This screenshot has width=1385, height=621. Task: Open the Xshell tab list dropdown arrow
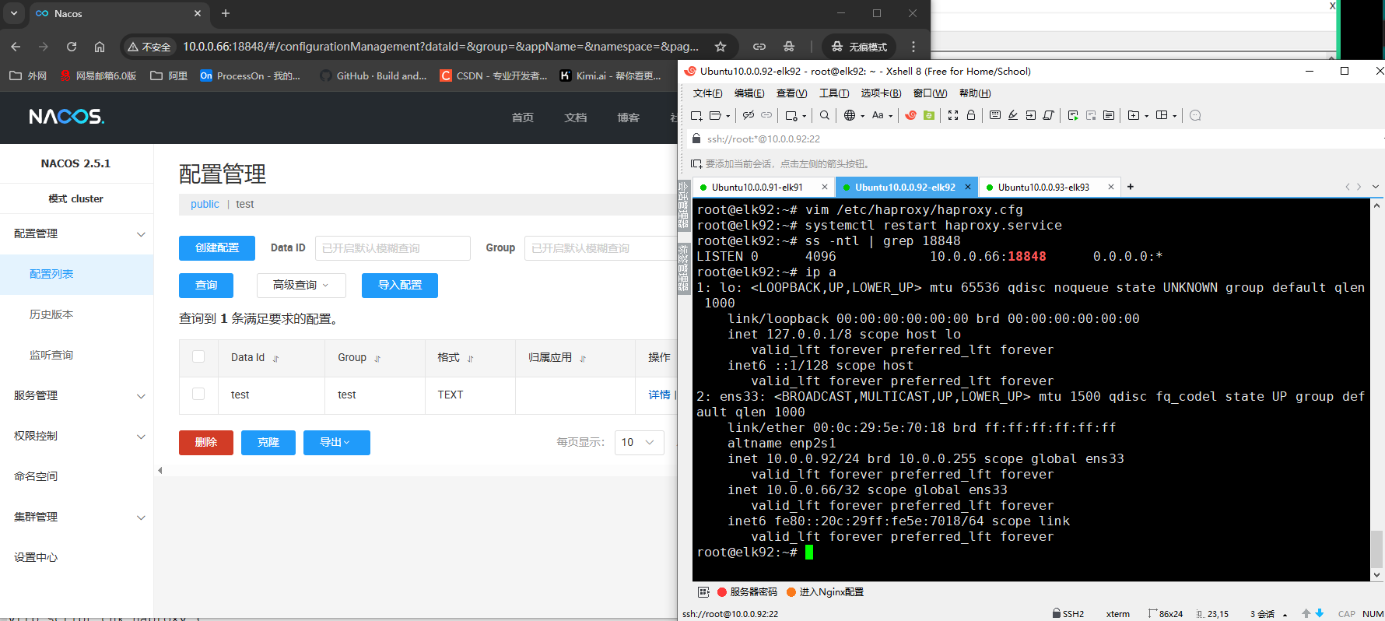coord(1376,187)
